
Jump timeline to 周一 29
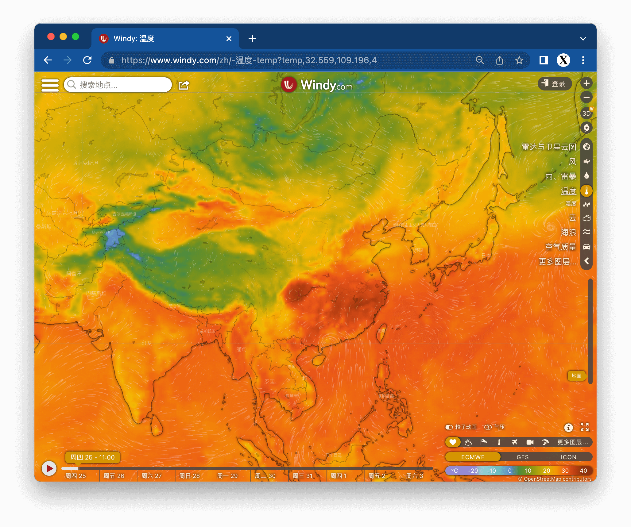click(x=227, y=476)
